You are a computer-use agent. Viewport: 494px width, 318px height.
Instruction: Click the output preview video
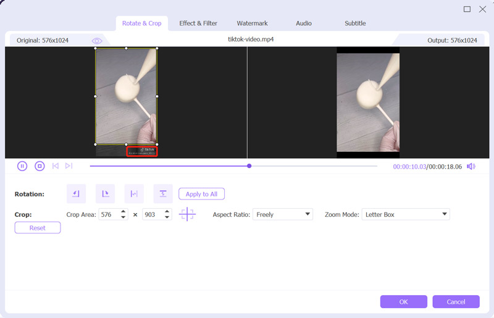pos(368,103)
